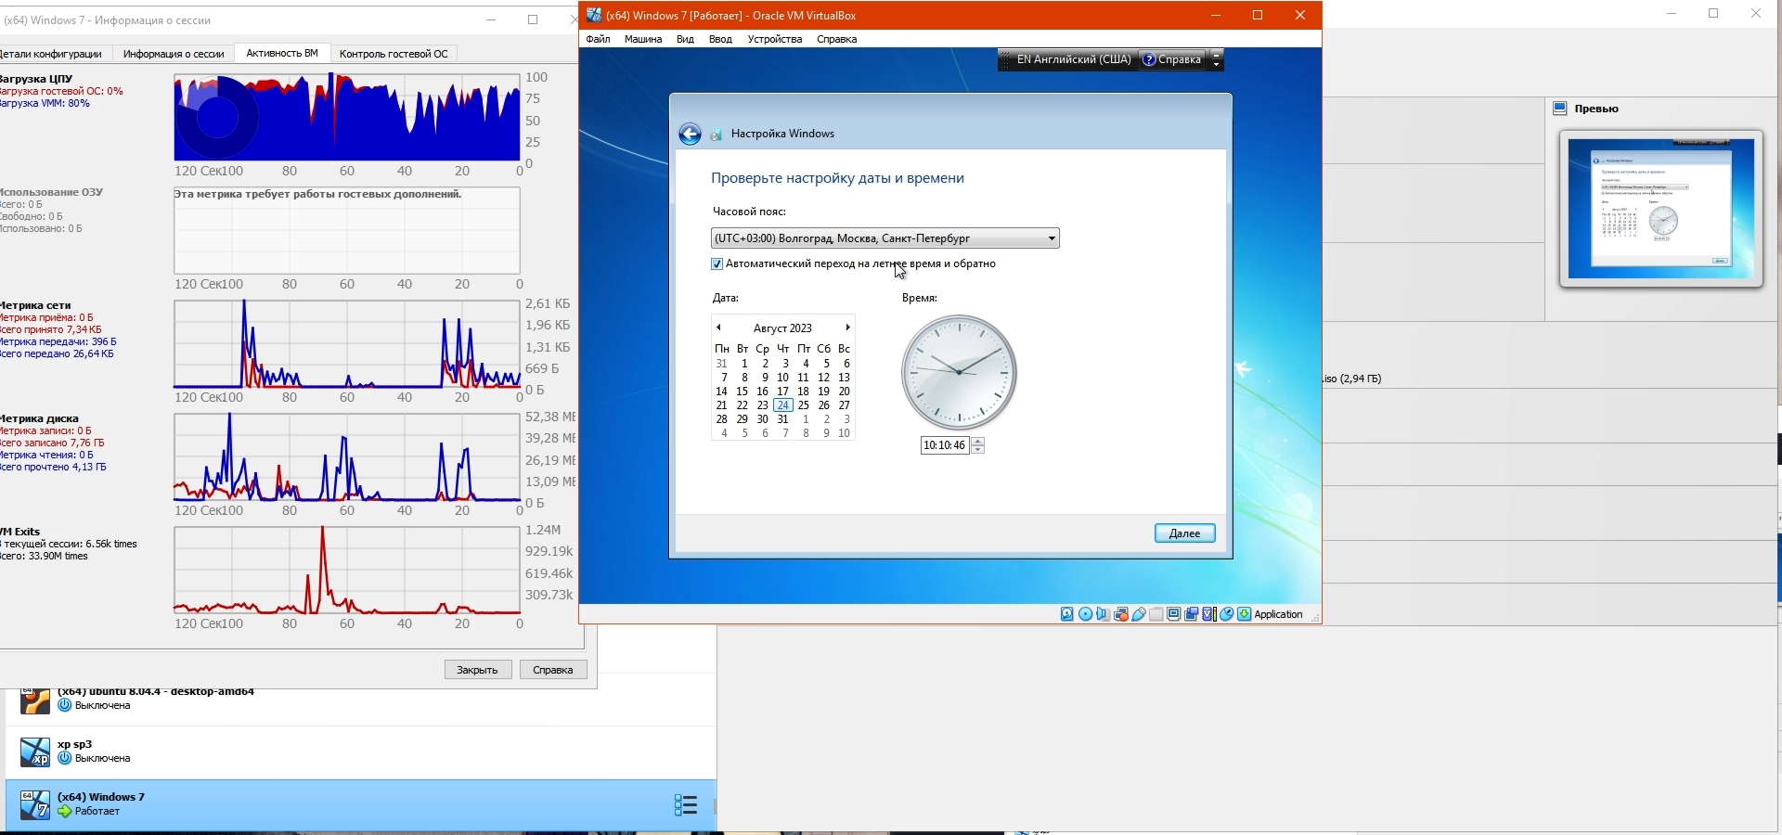Open the Справка menu in the VM window
Screen dimensions: 1782x835
click(836, 39)
